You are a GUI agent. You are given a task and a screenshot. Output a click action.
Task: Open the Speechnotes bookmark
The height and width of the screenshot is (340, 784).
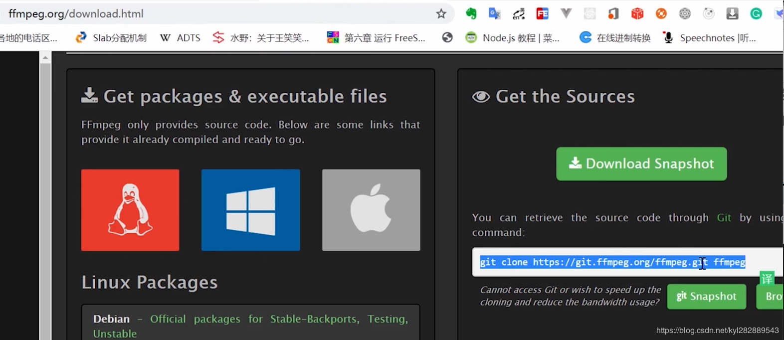[x=709, y=38]
